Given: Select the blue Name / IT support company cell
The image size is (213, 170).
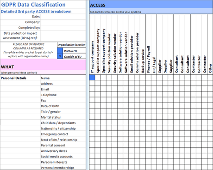Looking at the screenshot, I should click(x=92, y=78).
